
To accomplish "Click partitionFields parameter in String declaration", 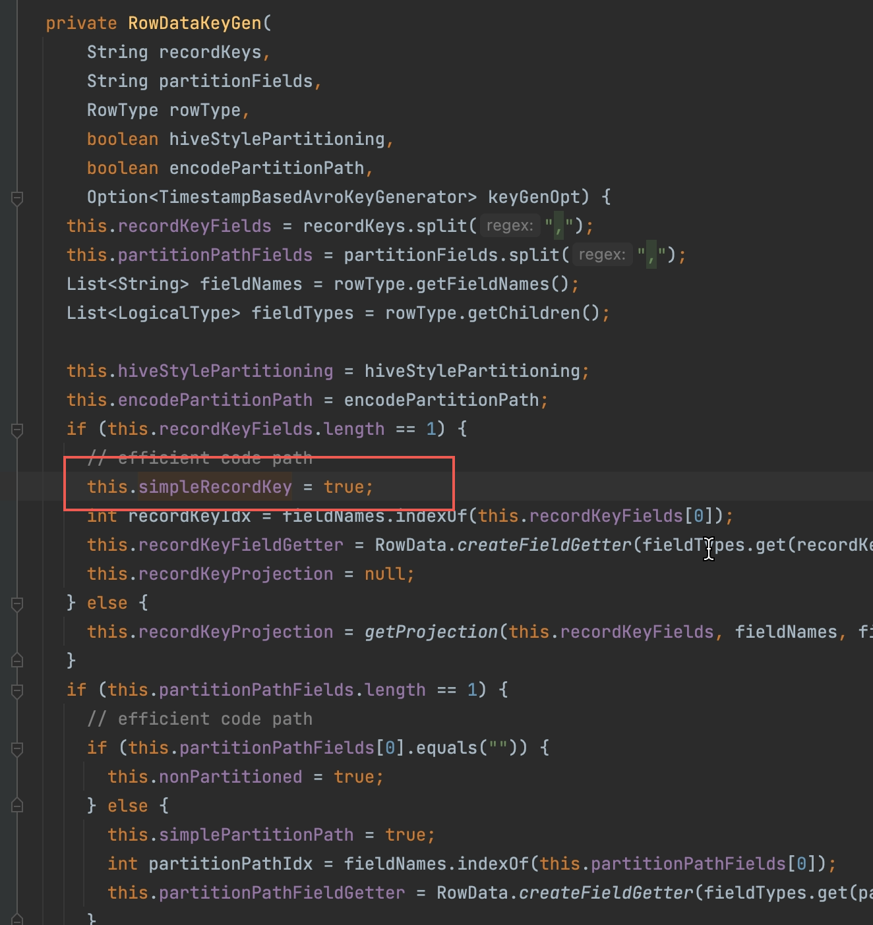I will [235, 81].
